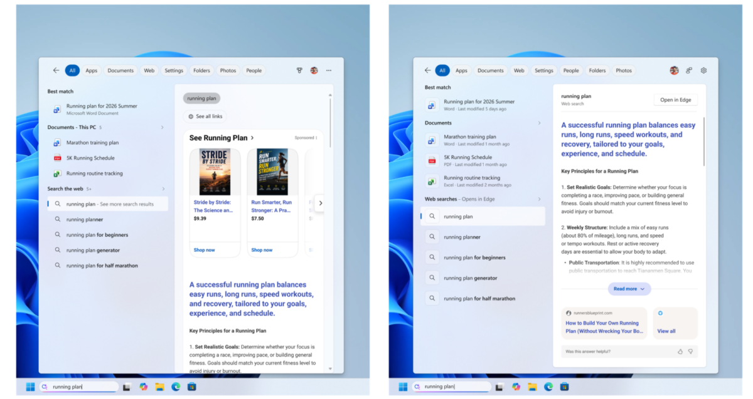Click running plan chip above See all links
Viewport: 753px width, 399px height.
pos(201,98)
